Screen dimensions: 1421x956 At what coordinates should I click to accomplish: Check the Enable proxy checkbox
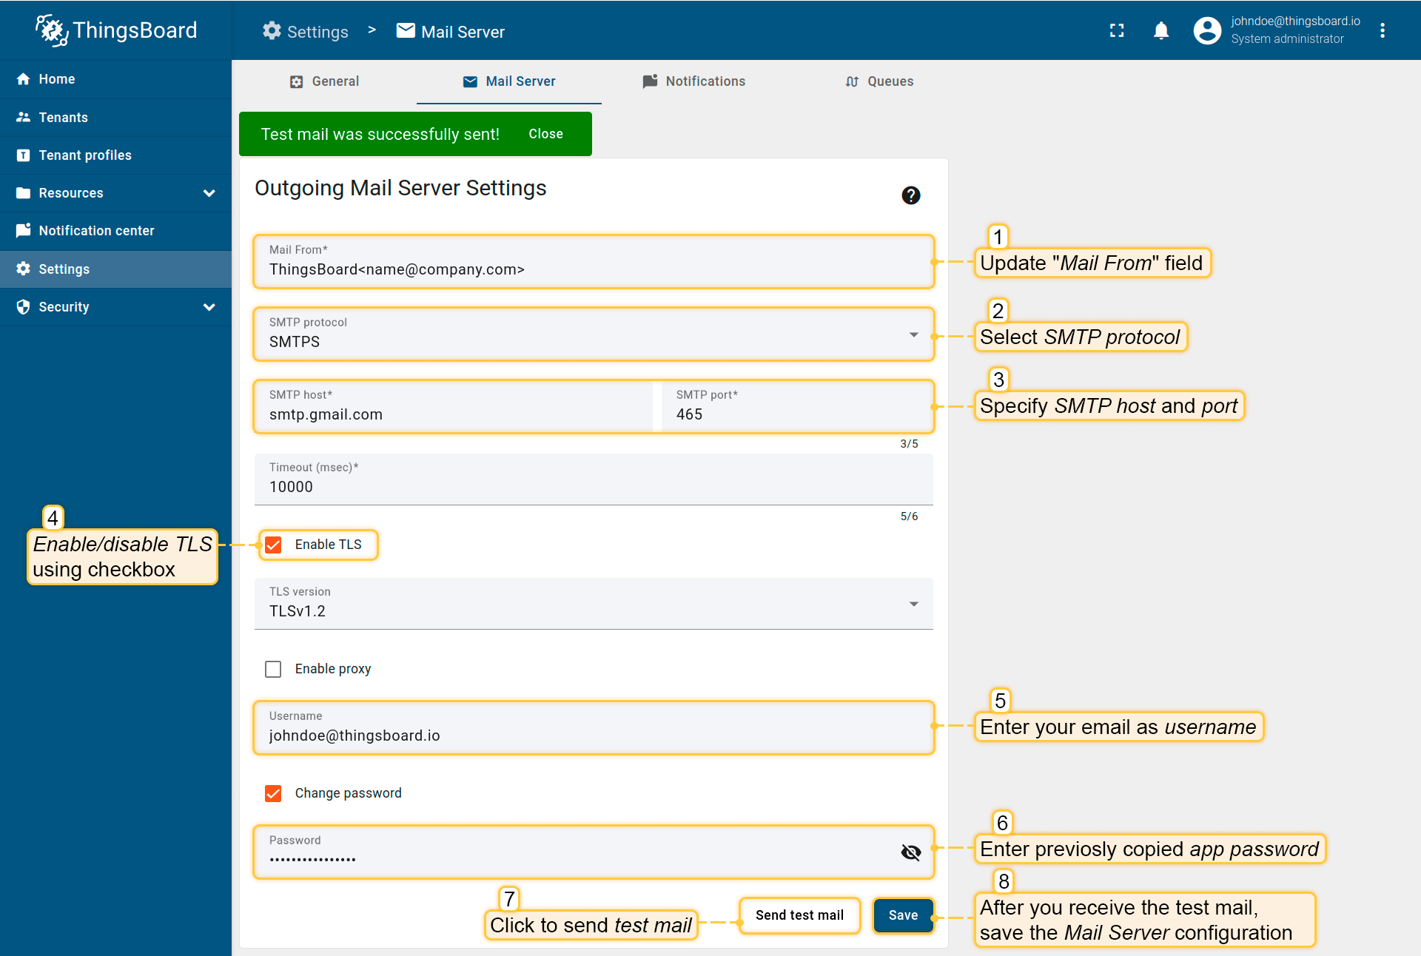point(273,670)
